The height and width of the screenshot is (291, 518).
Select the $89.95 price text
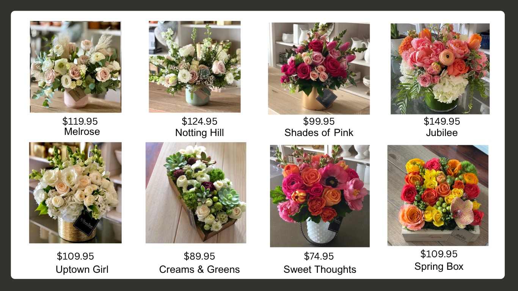tap(199, 256)
